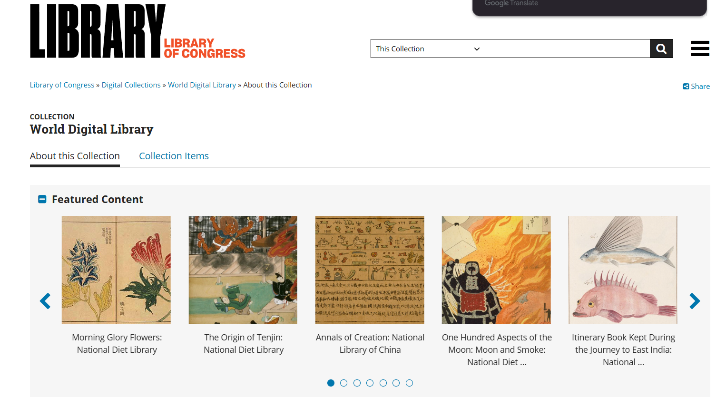Collapse the Featured Content section
Image resolution: width=716 pixels, height=397 pixels.
42,199
